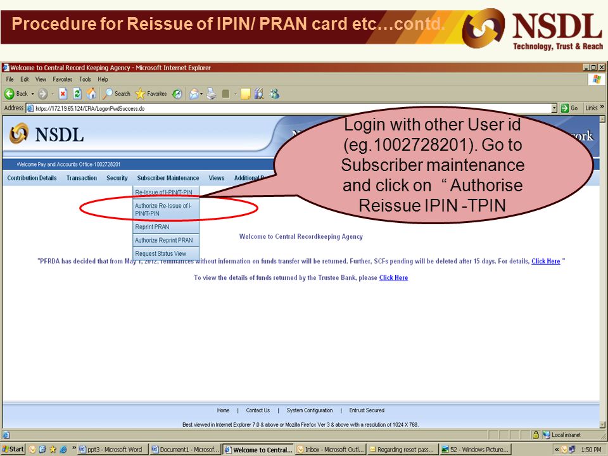This screenshot has width=608, height=456.
Task: Expand the address bar dropdown arrow
Action: [x=554, y=108]
